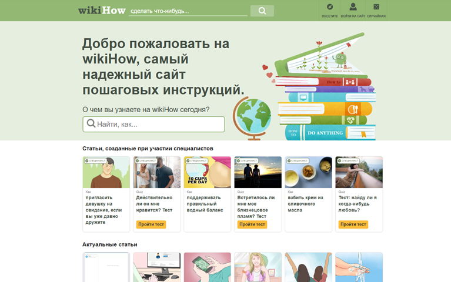Open the '10 cups per day' thumbnail
The height and width of the screenshot is (282, 451).
pos(208,172)
